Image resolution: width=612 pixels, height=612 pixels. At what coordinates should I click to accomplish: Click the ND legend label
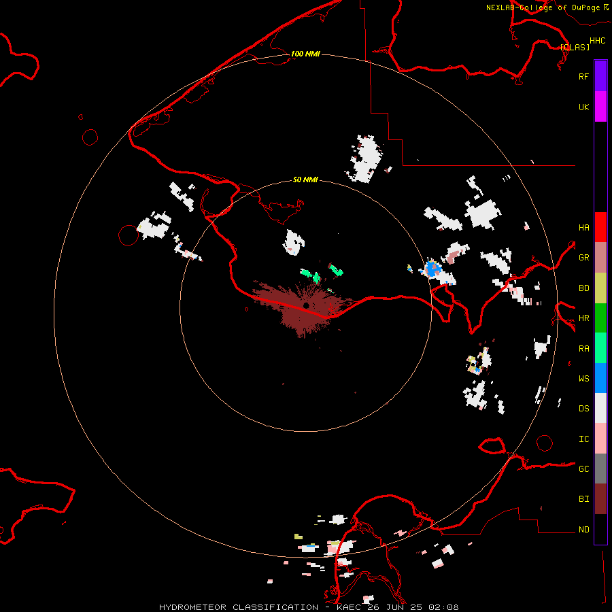coord(583,530)
